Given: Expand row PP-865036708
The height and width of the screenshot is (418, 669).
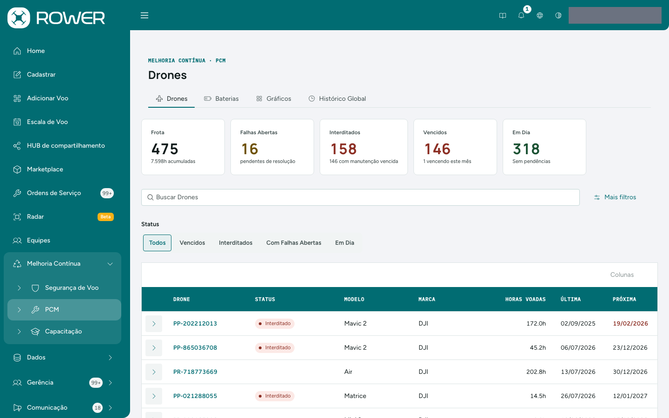Looking at the screenshot, I should click(154, 348).
